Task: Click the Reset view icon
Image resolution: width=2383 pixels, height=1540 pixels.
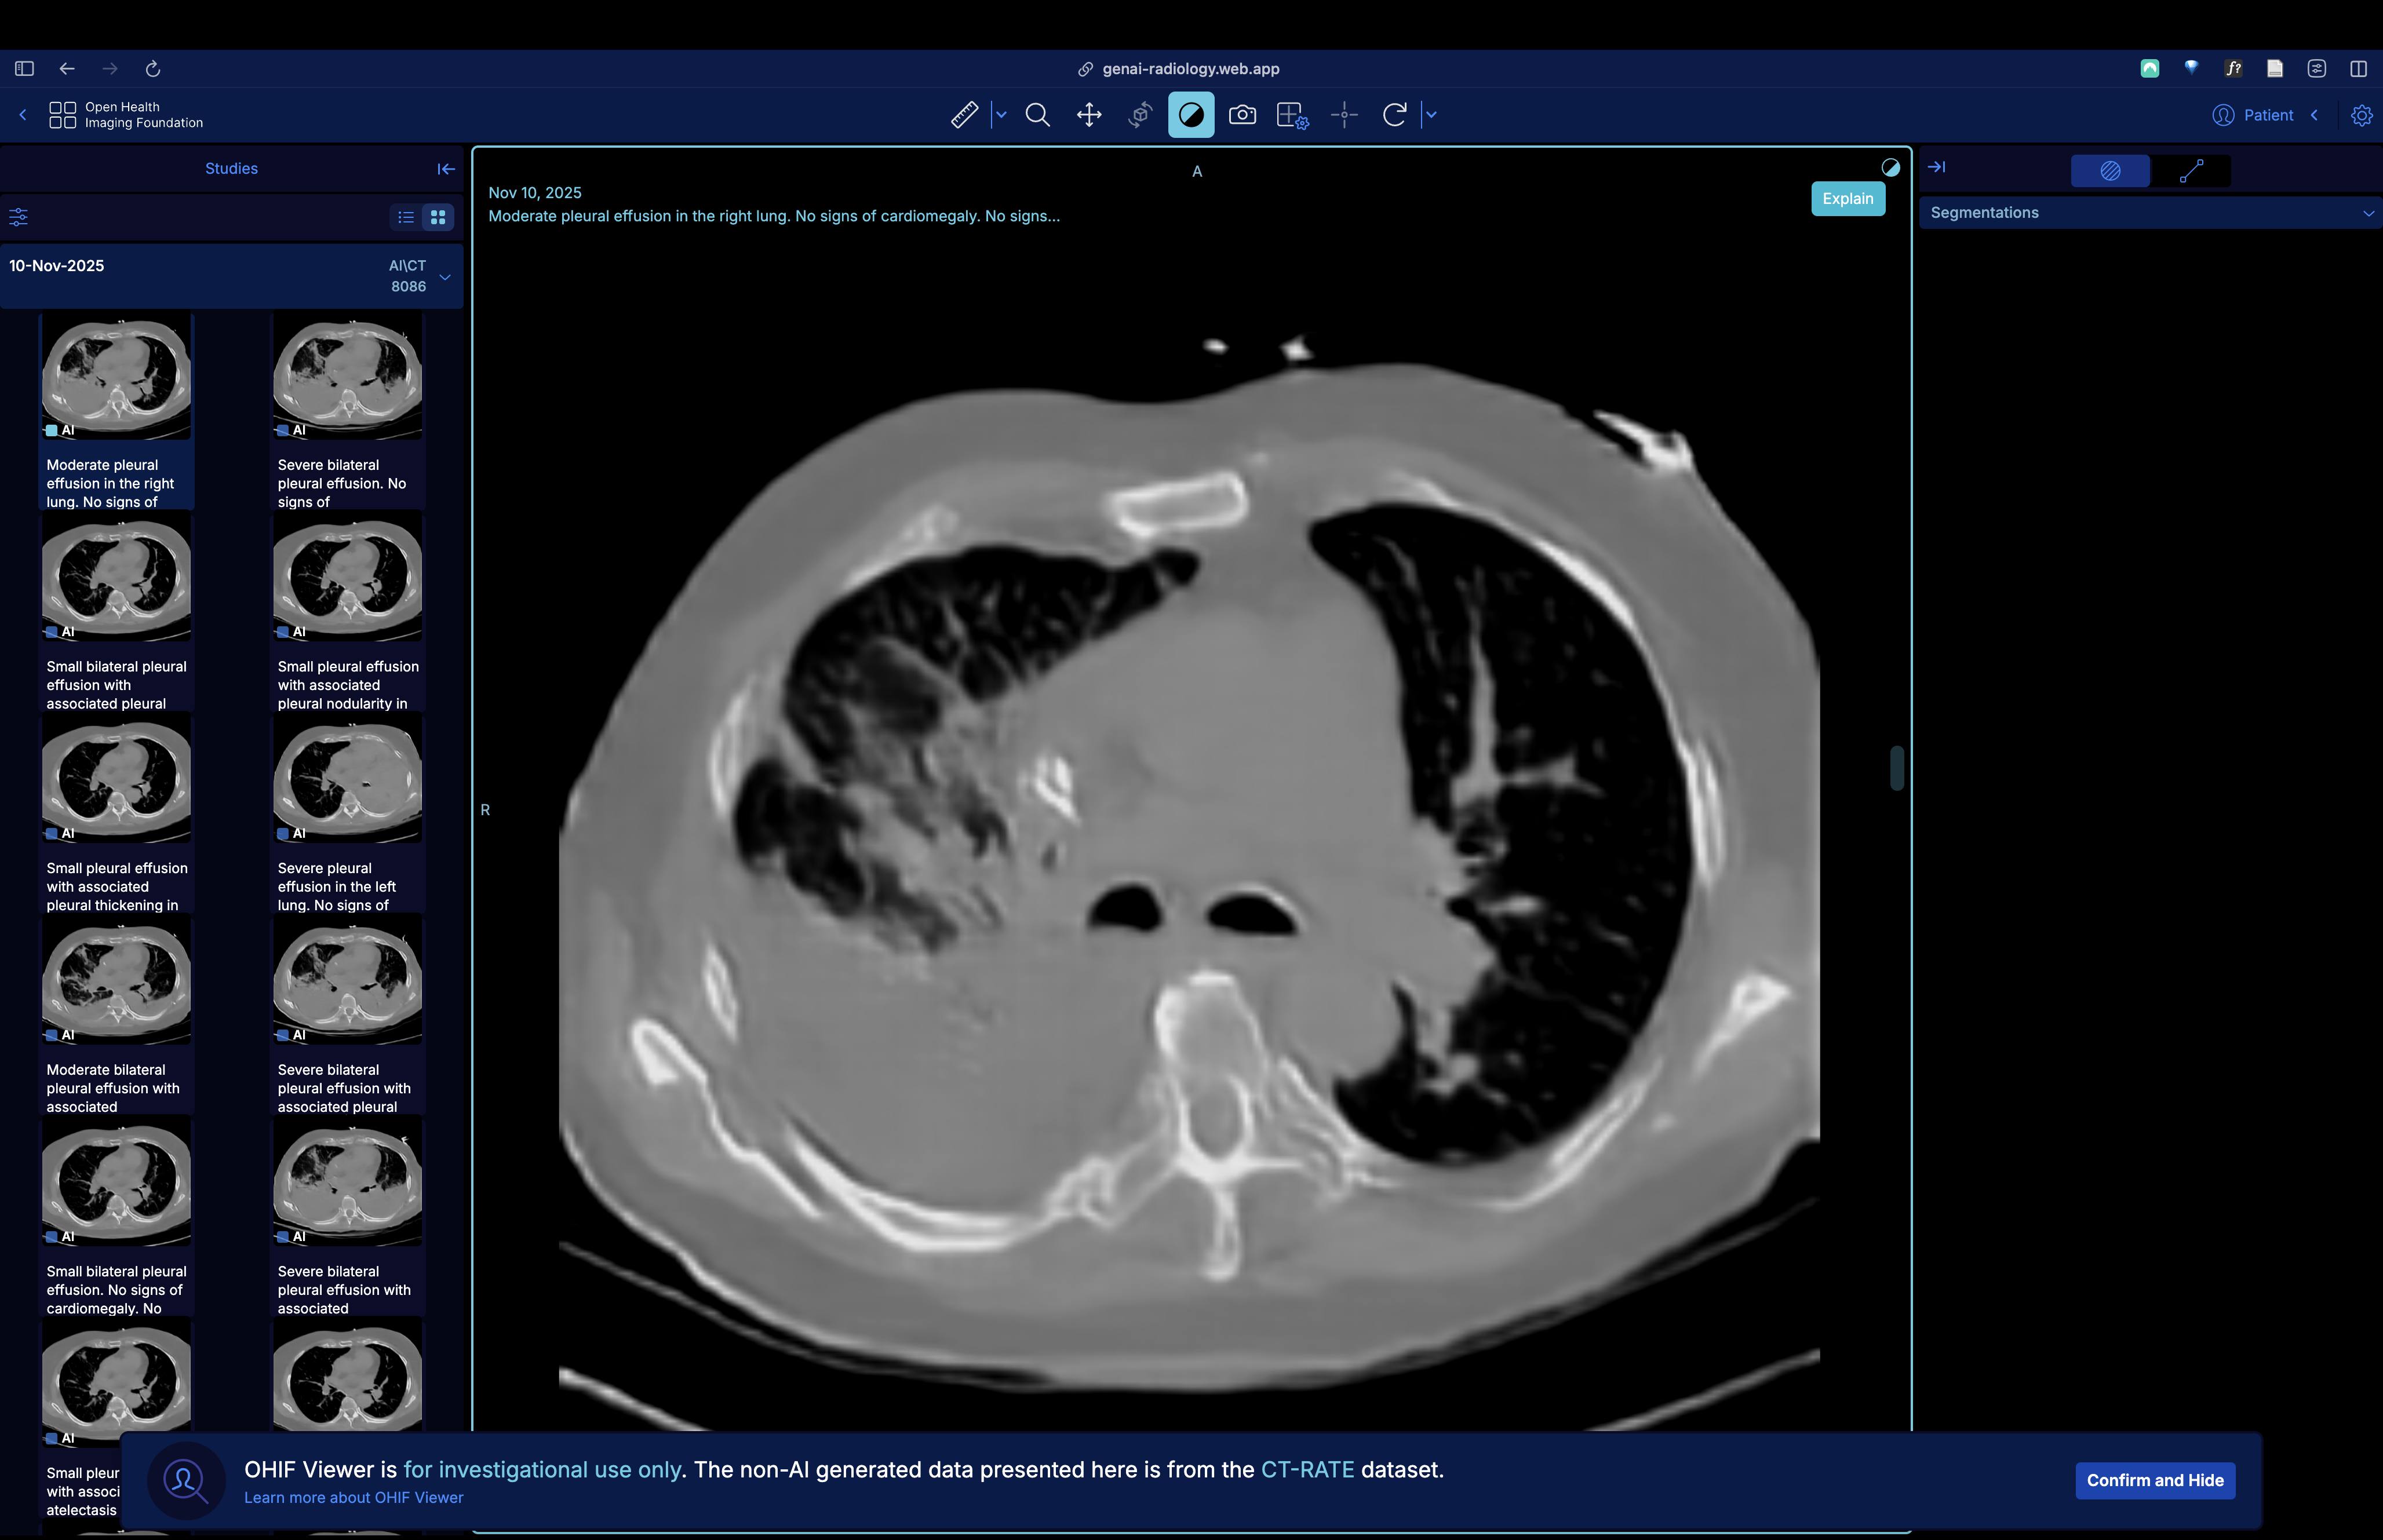Action: [1395, 115]
